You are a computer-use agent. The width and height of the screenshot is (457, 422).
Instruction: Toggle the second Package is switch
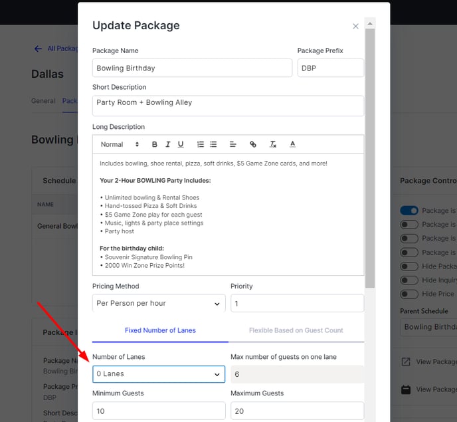click(409, 224)
